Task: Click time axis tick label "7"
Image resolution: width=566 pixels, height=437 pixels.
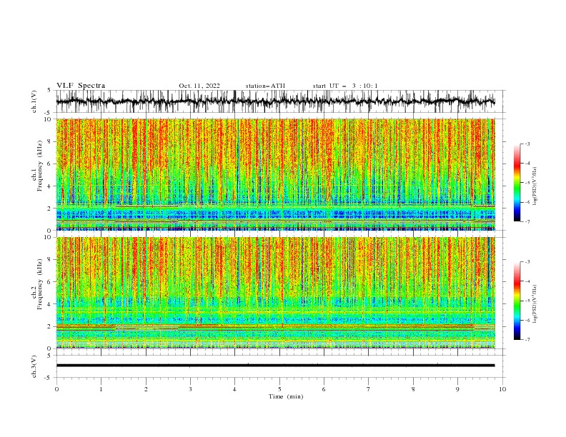Action: (369, 389)
